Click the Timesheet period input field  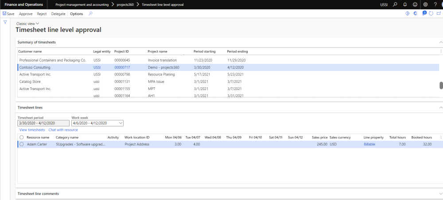[x=43, y=123]
